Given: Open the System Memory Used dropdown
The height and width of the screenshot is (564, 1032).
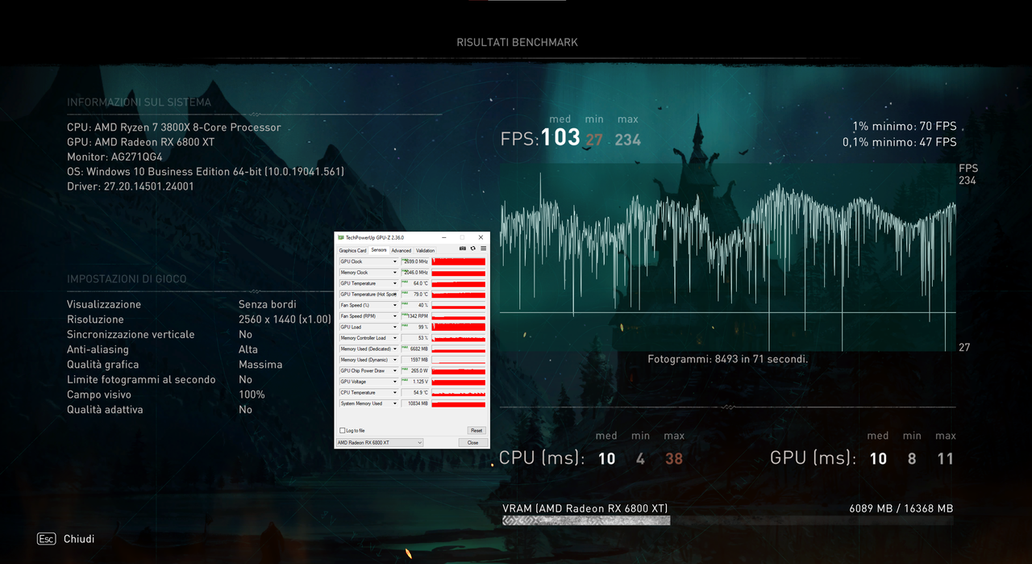Looking at the screenshot, I should (395, 403).
